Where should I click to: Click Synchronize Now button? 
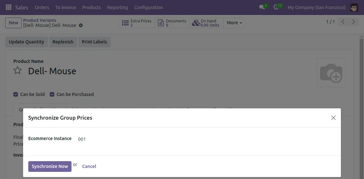click(x=50, y=166)
